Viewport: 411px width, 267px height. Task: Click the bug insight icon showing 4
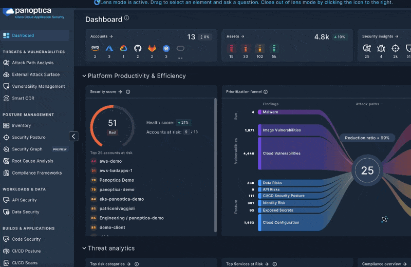(381, 48)
